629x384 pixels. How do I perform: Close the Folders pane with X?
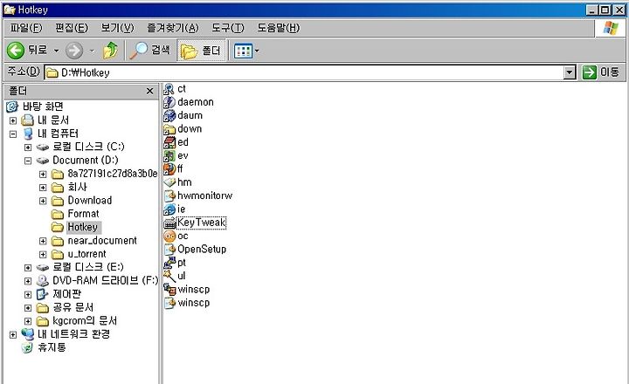coord(149,91)
